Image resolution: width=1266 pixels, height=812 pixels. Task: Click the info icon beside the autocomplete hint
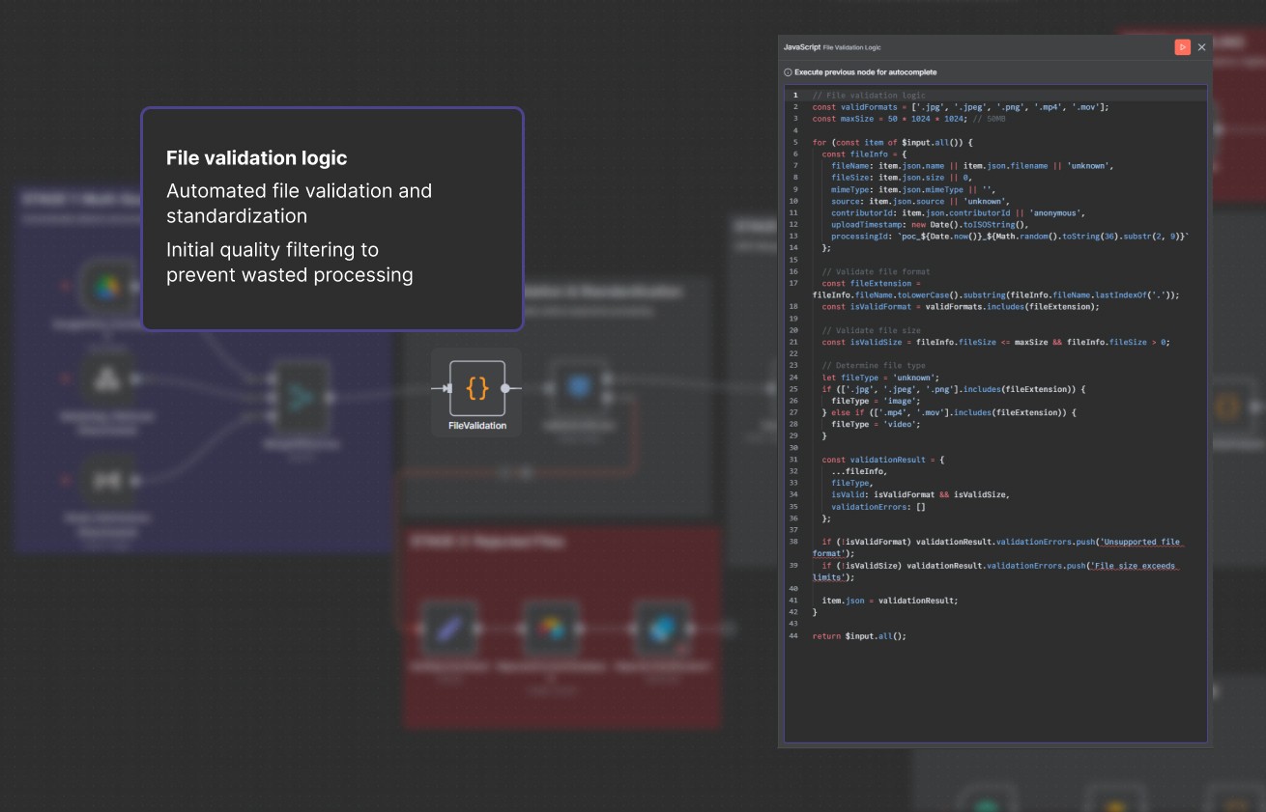(788, 72)
